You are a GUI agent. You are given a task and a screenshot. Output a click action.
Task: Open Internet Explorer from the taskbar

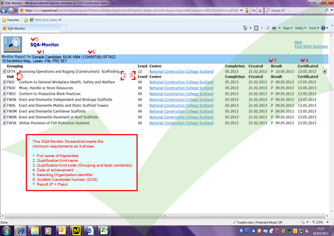click(x=20, y=231)
